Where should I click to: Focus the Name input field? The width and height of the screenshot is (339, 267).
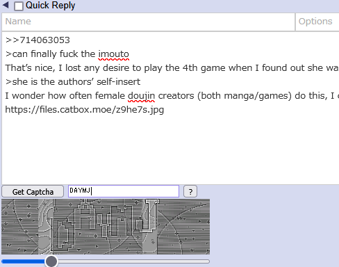pyautogui.click(x=148, y=22)
